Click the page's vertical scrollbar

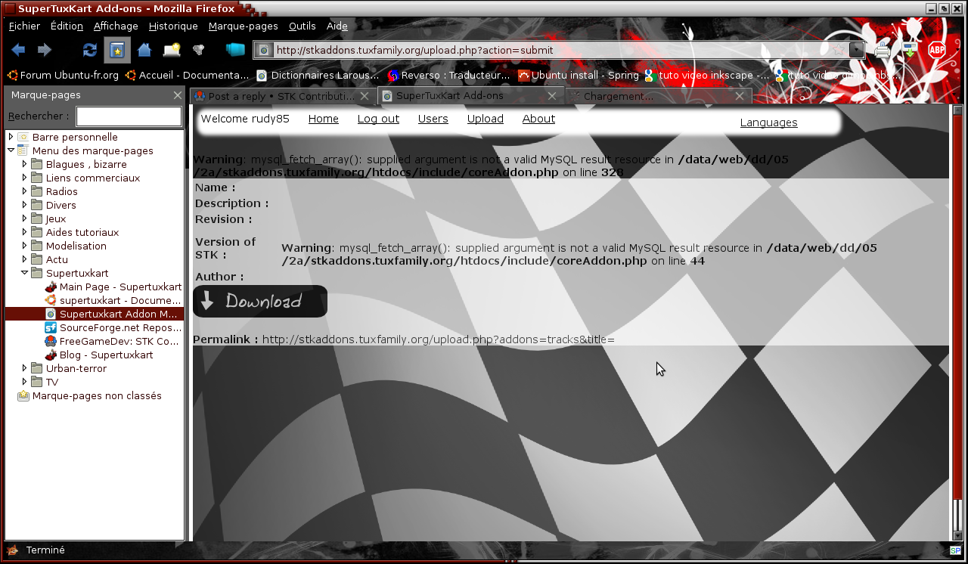click(957, 302)
